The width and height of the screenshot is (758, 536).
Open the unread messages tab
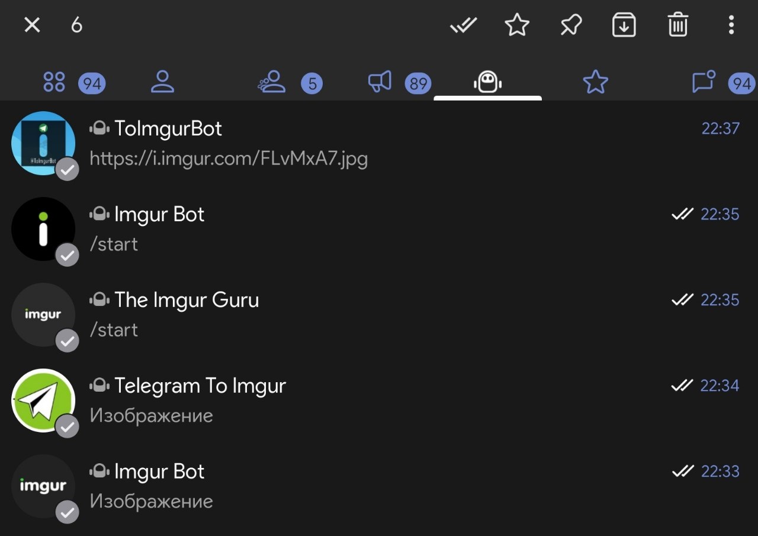point(704,82)
